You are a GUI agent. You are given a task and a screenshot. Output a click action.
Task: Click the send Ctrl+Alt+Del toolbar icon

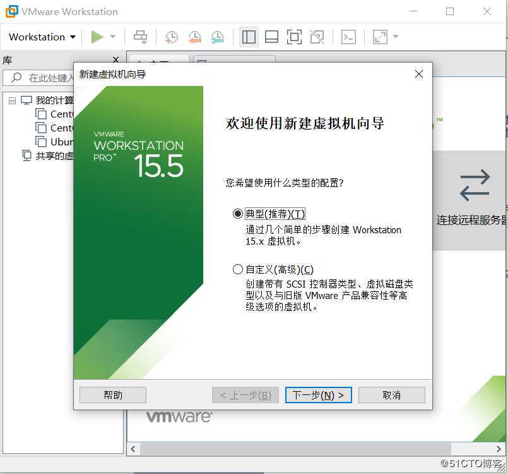coord(140,37)
